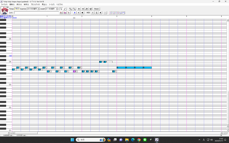Click the MIDI loop arrows icon
This screenshot has height=143, width=229.
click(96, 13)
